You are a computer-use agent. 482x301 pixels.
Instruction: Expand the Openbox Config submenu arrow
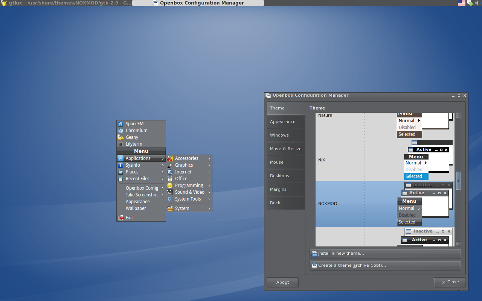point(163,189)
